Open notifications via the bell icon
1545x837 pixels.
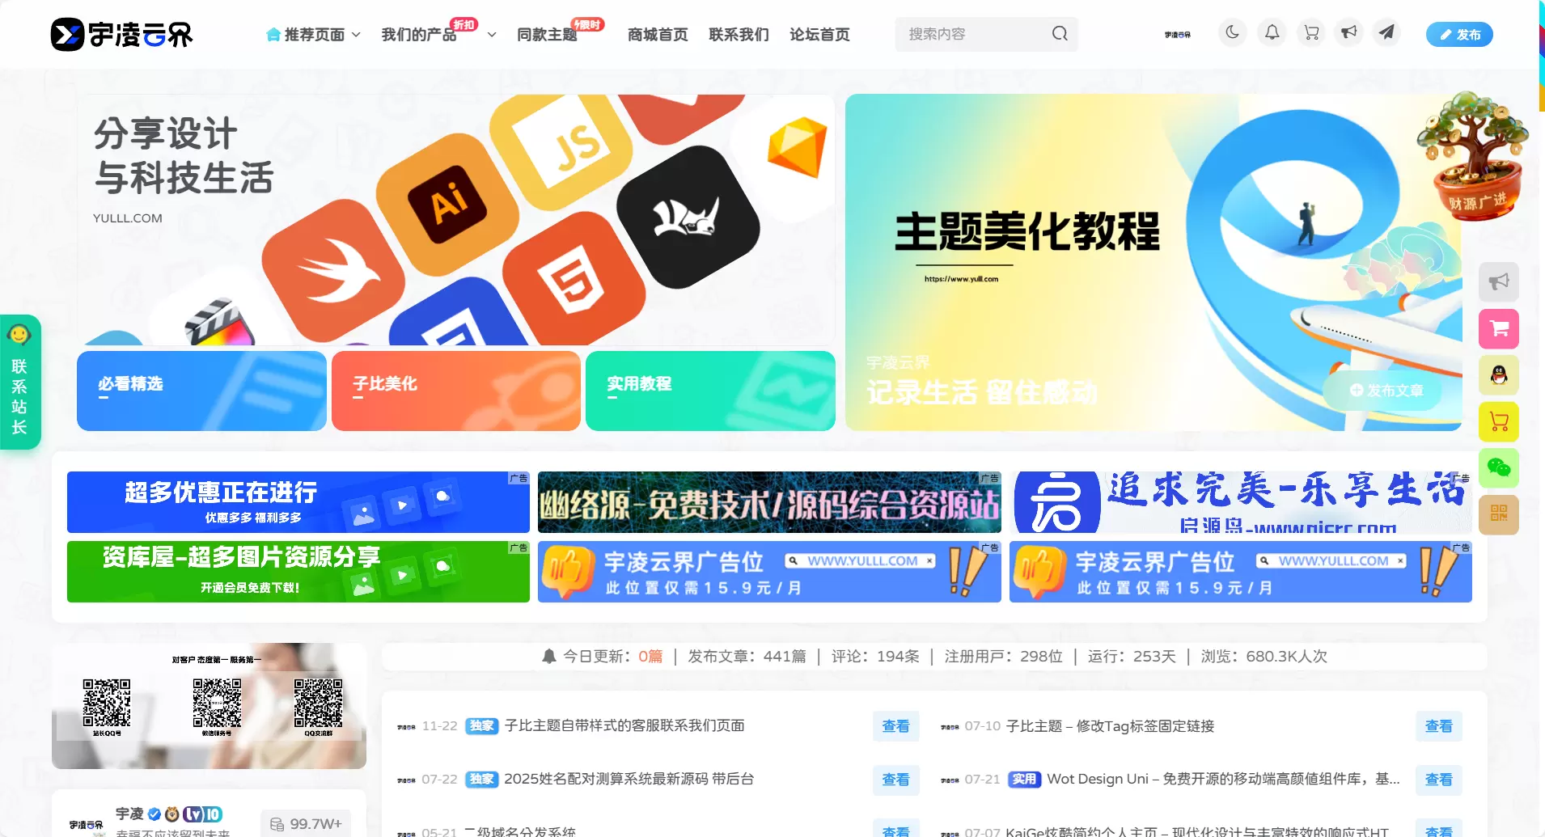[1272, 33]
